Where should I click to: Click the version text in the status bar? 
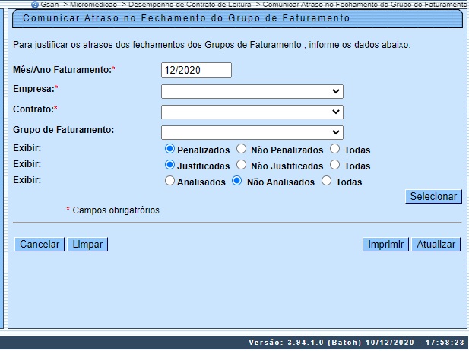(x=357, y=343)
